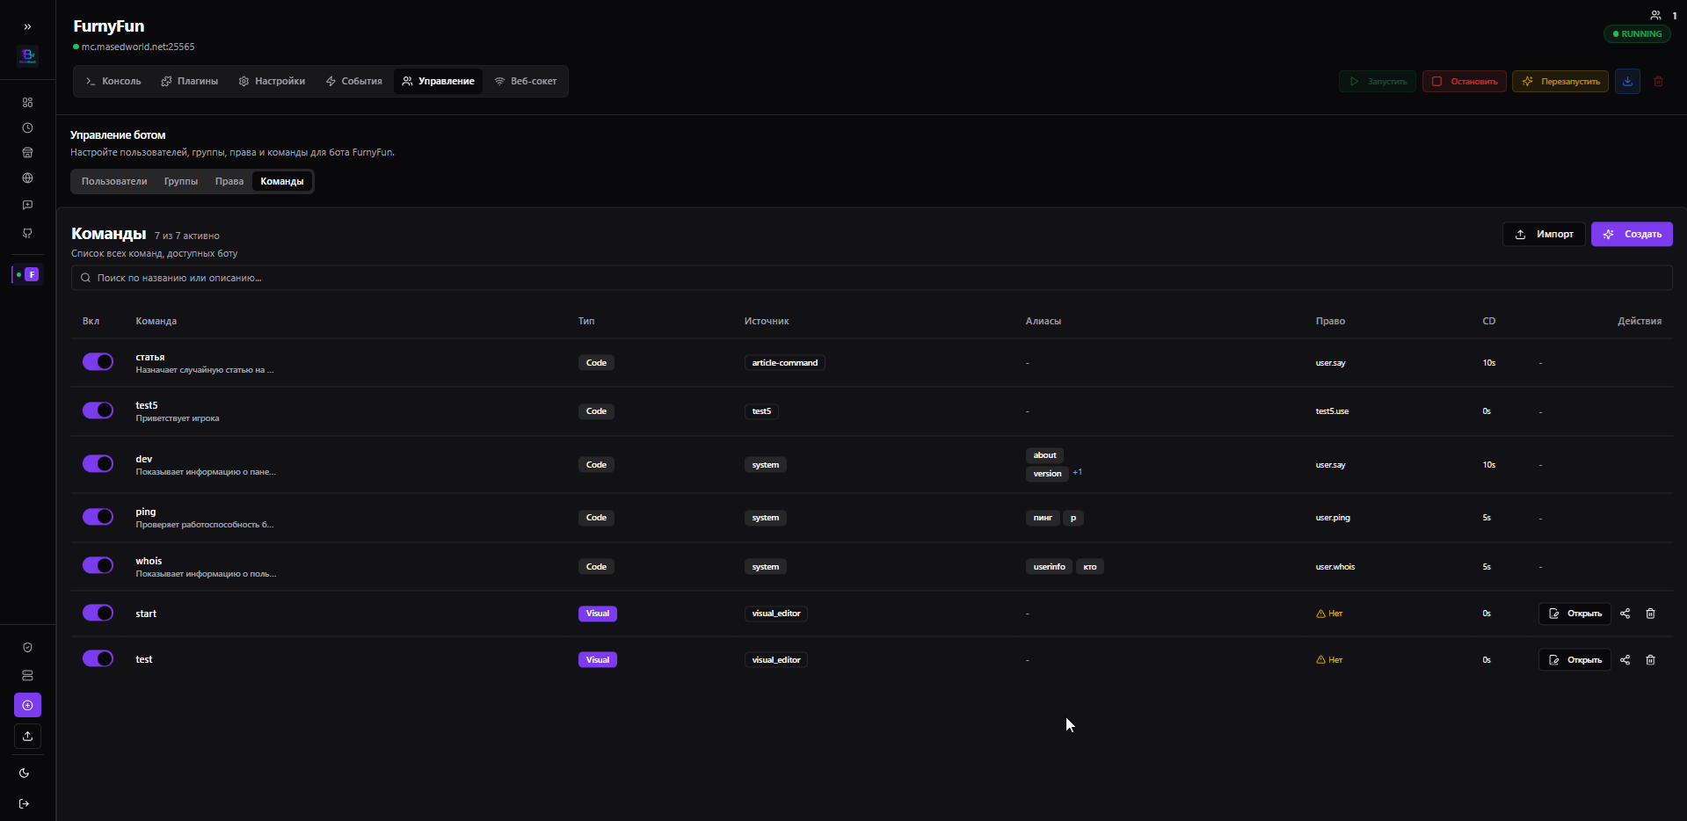Disable the ping command toggle
Image resolution: width=1687 pixels, height=821 pixels.
tap(98, 517)
